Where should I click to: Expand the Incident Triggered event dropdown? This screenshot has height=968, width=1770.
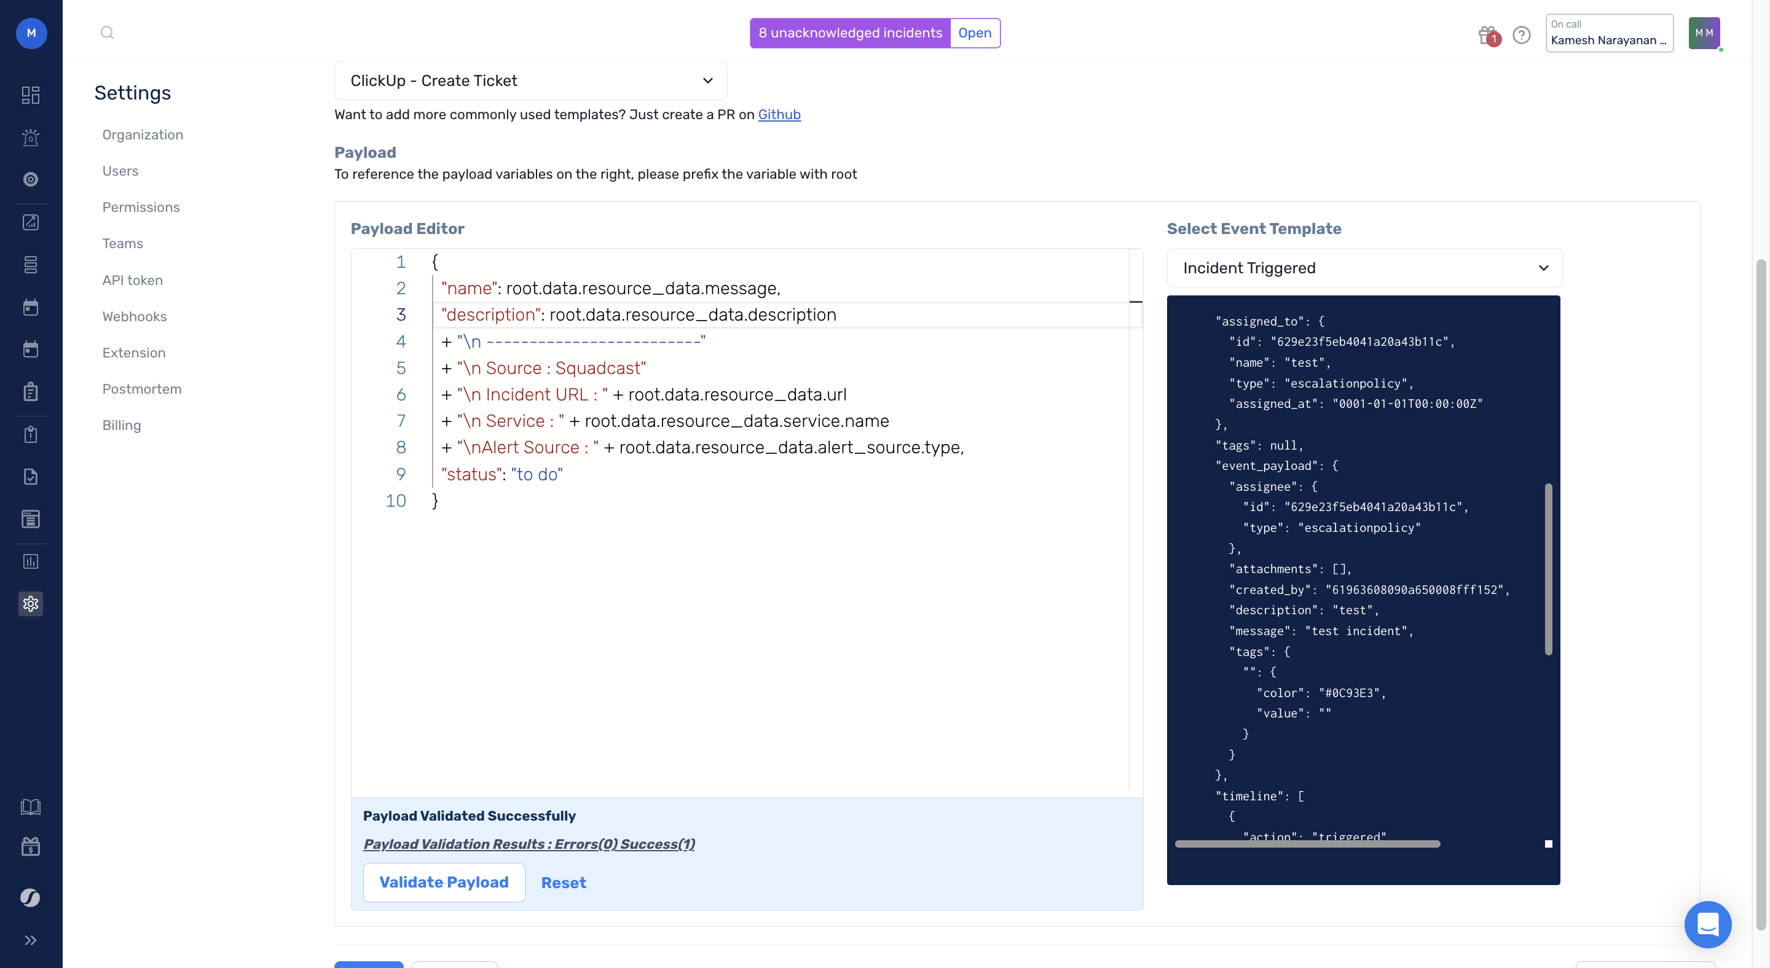[x=1364, y=268]
